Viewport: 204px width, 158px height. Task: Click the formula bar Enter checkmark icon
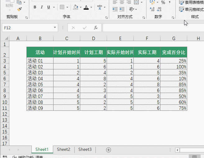pyautogui.click(x=85, y=28)
